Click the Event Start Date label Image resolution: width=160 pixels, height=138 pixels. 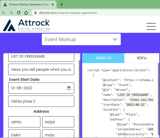tap(24, 79)
